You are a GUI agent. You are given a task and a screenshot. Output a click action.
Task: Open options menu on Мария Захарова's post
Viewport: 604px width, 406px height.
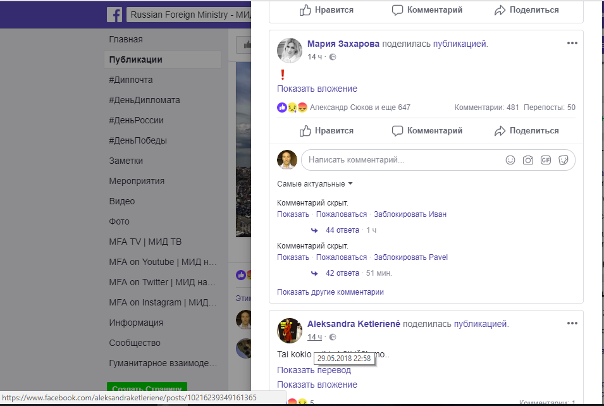point(572,43)
